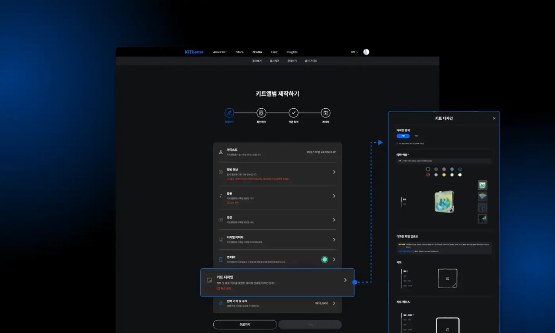This screenshot has width=555, height=333.
Task: Select the yellow theme color swatch
Action: [x=444, y=175]
